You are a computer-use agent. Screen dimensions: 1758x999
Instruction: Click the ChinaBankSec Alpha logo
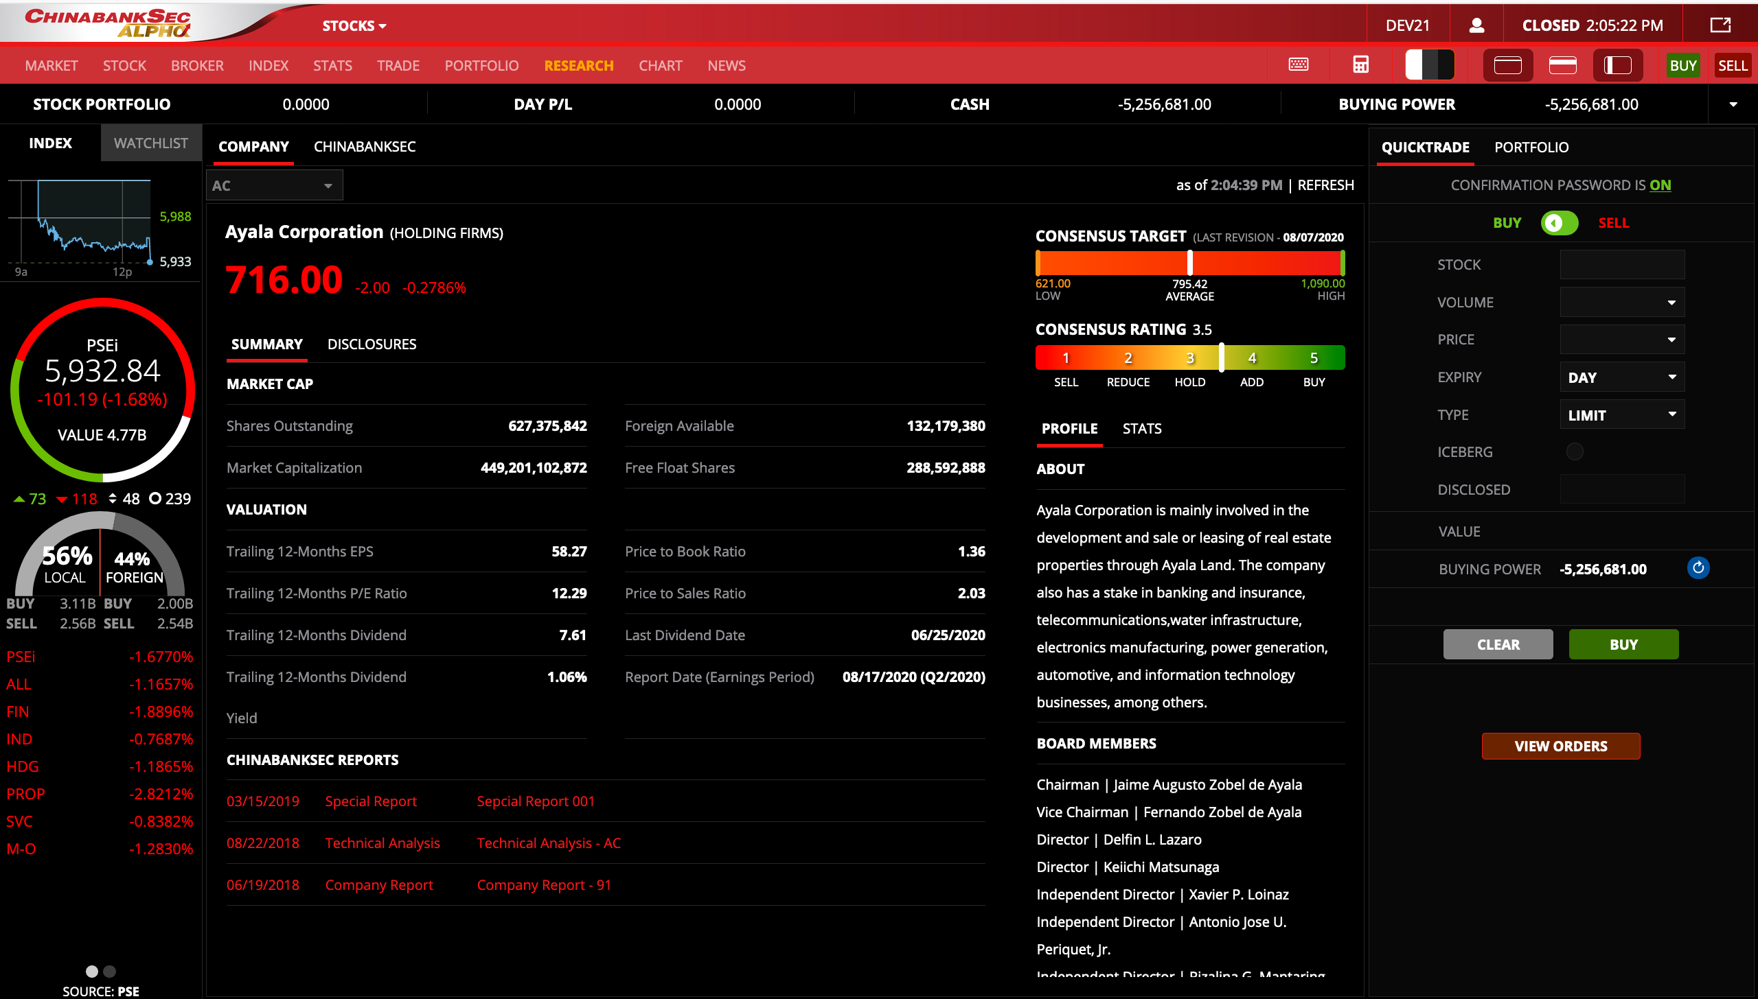pyautogui.click(x=109, y=23)
